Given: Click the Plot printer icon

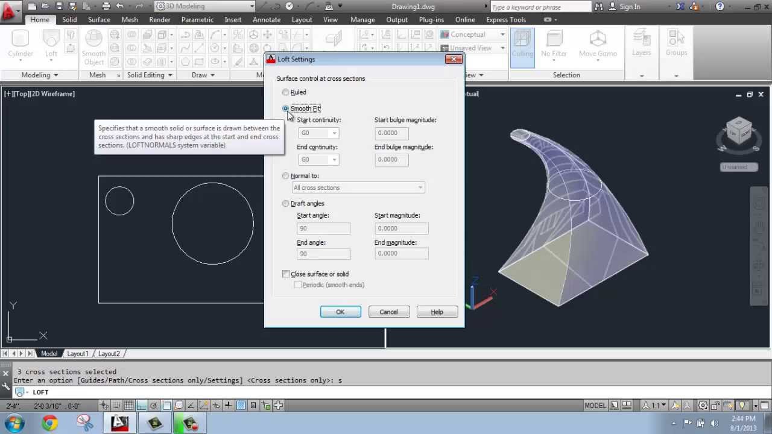Looking at the screenshot, I should click(x=106, y=6).
